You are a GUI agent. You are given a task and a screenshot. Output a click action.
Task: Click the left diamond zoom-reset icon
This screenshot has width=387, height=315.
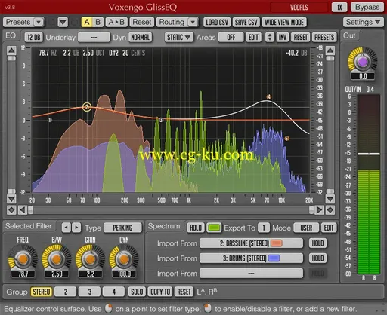click(x=11, y=210)
